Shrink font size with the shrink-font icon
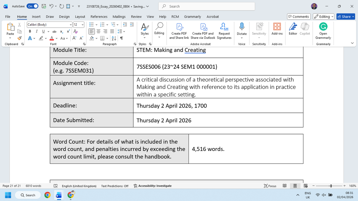 coord(81,38)
